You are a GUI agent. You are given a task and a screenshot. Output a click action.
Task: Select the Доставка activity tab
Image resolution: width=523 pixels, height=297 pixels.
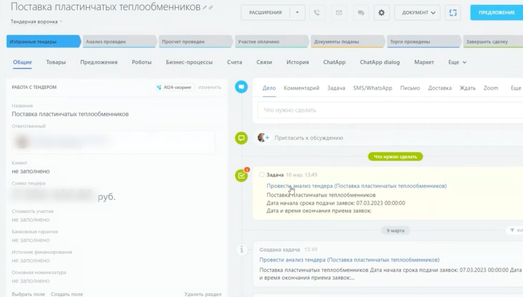tap(440, 88)
